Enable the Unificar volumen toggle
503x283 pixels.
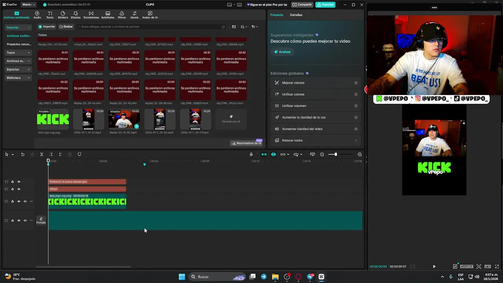coord(356,106)
